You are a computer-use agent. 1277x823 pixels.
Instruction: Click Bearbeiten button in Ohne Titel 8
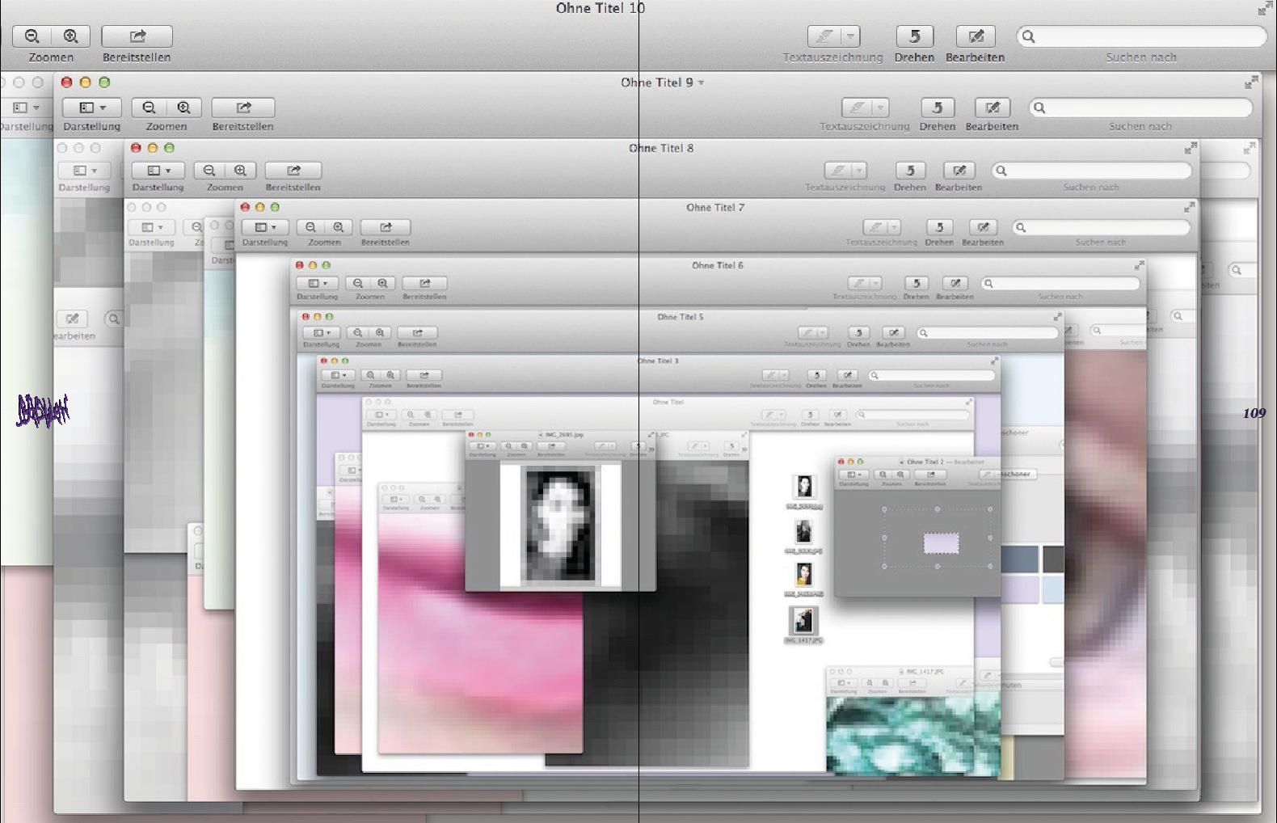tap(959, 171)
